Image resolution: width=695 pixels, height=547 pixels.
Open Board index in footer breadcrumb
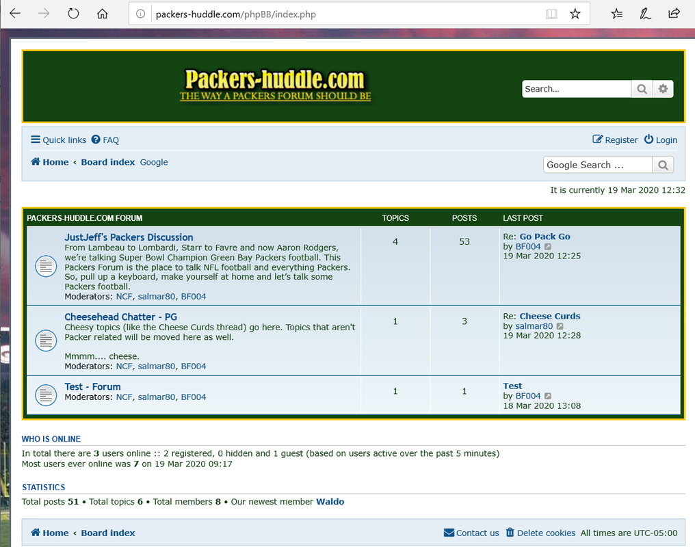click(107, 533)
